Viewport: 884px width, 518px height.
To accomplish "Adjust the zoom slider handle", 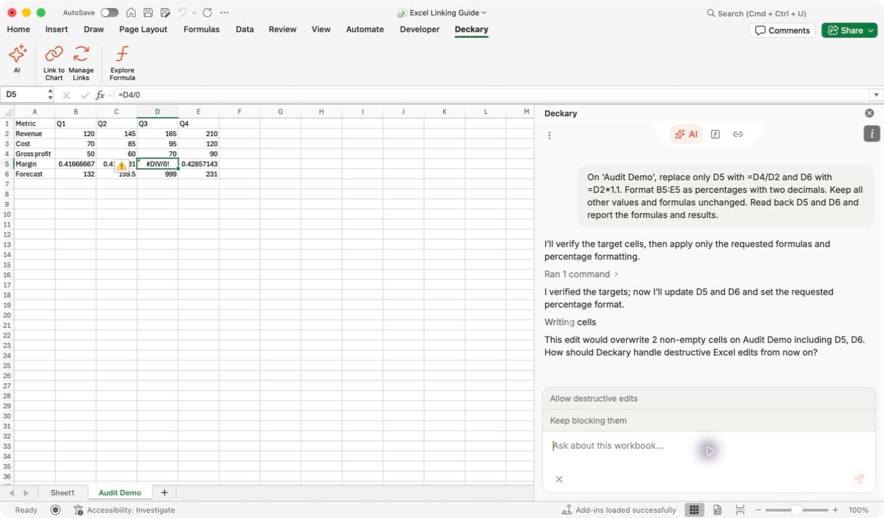I will 797,510.
